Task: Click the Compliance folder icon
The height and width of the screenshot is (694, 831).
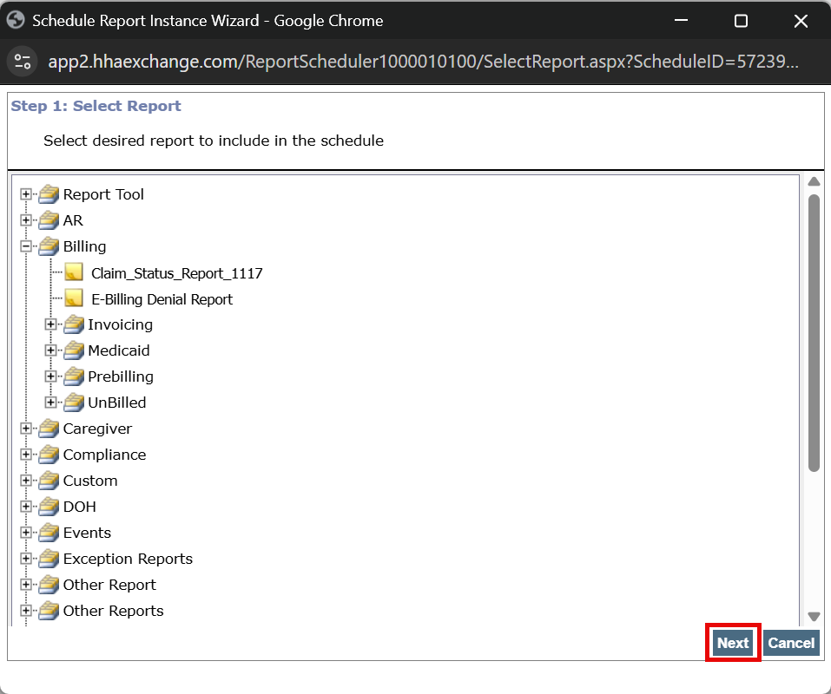Action: [x=49, y=455]
